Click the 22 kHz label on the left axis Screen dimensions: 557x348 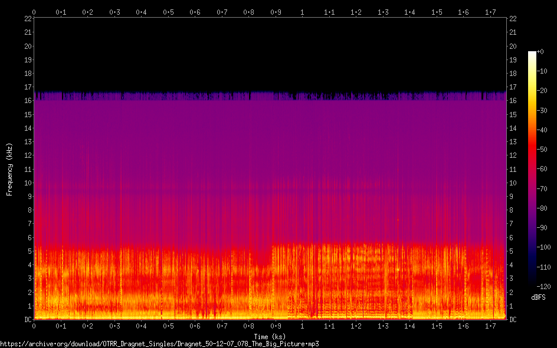tap(27, 19)
